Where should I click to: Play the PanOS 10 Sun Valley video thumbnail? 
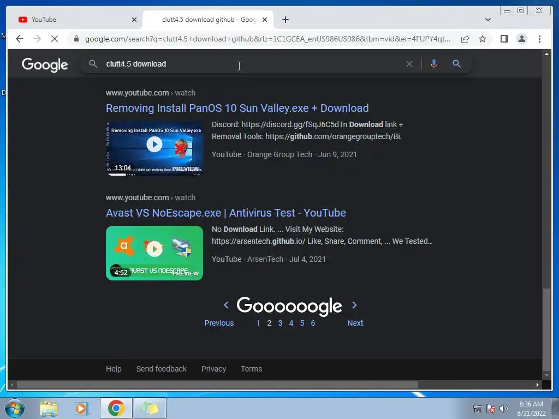(154, 148)
